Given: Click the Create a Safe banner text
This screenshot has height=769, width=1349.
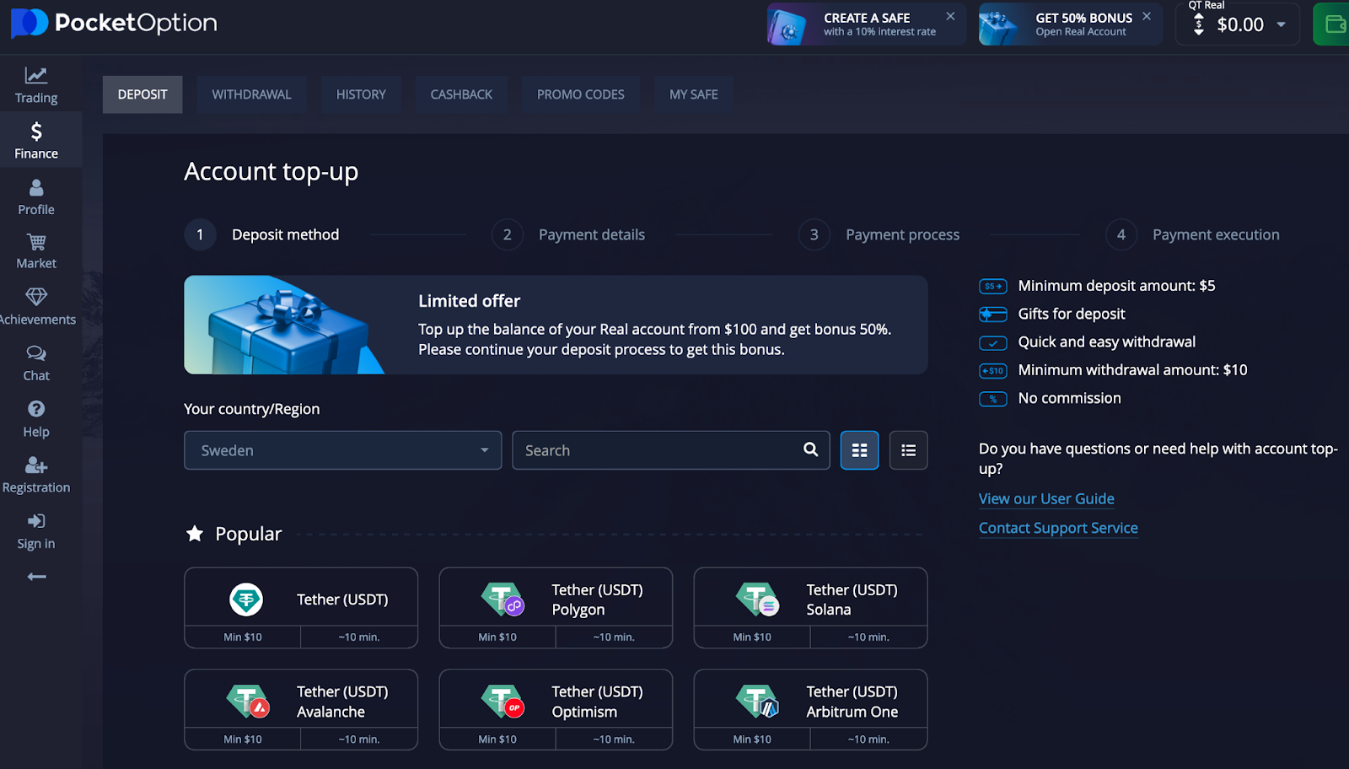Looking at the screenshot, I should (879, 24).
